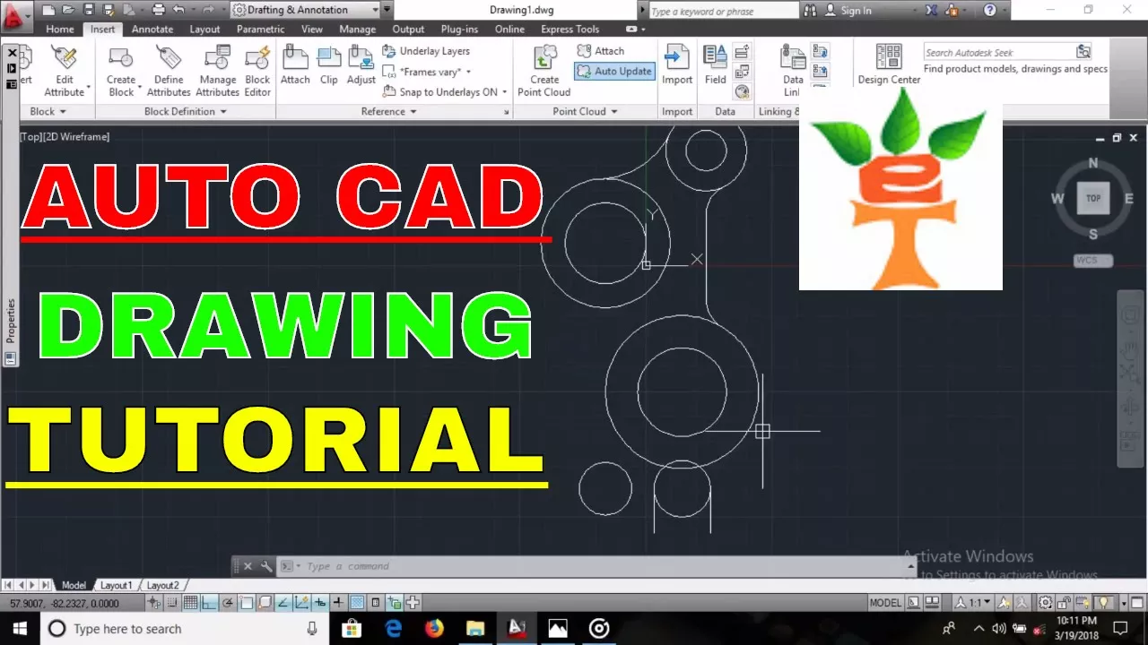Viewport: 1148px width, 645px height.
Task: Toggle Object Snap Tracking in status bar
Action: tap(283, 602)
